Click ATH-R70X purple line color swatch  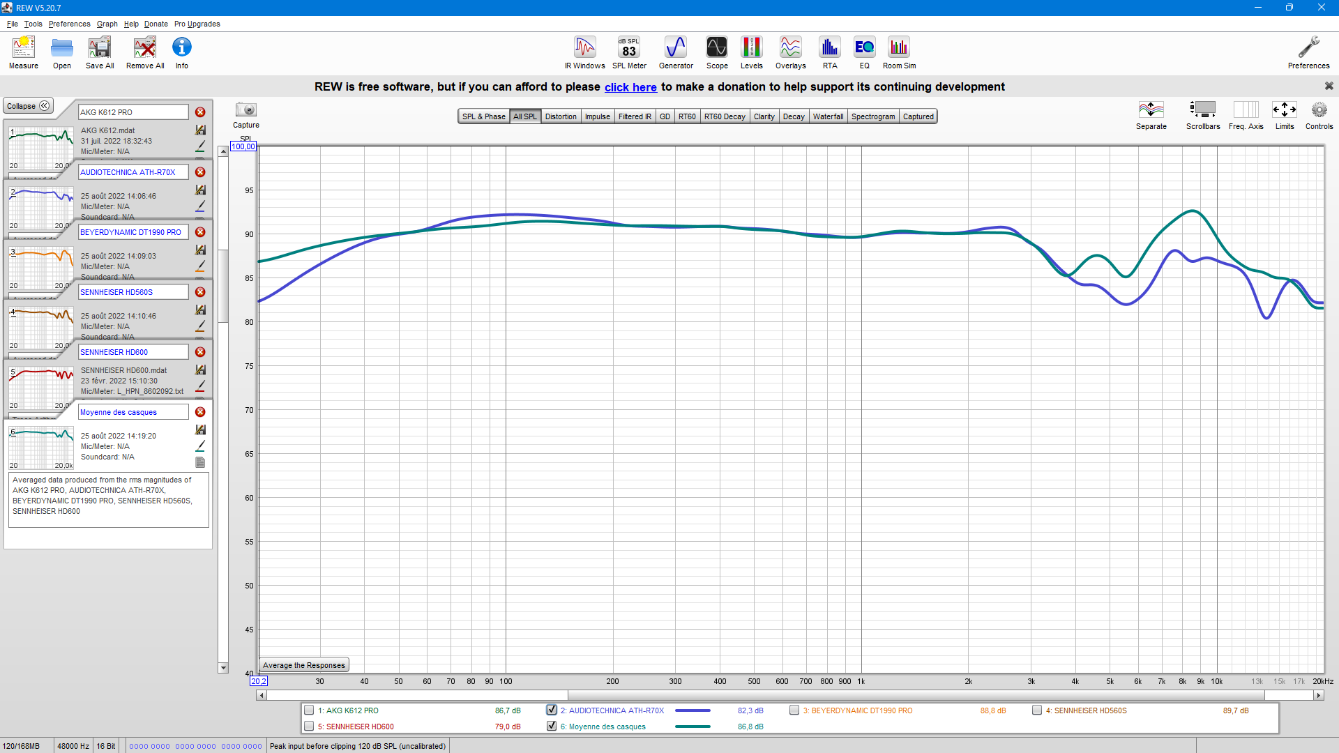point(693,710)
